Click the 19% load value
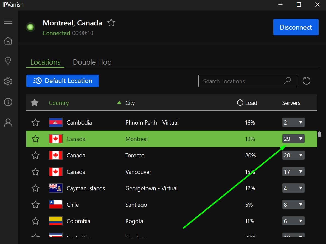The width and height of the screenshot is (326, 244). pos(250,139)
